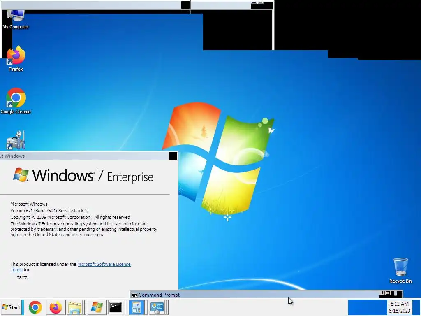Click the Windows 7 Enterprise logo banner

[x=83, y=176]
